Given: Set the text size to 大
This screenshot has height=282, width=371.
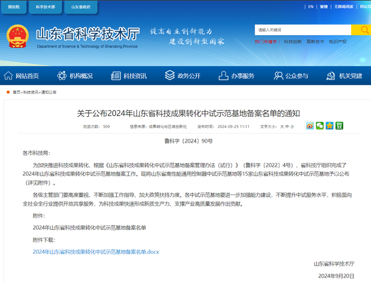Looking at the screenshot, I should tap(282, 127).
